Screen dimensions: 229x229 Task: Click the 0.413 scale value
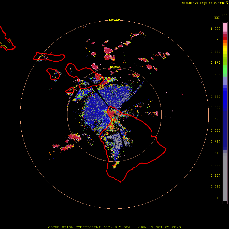pyautogui.click(x=216, y=153)
